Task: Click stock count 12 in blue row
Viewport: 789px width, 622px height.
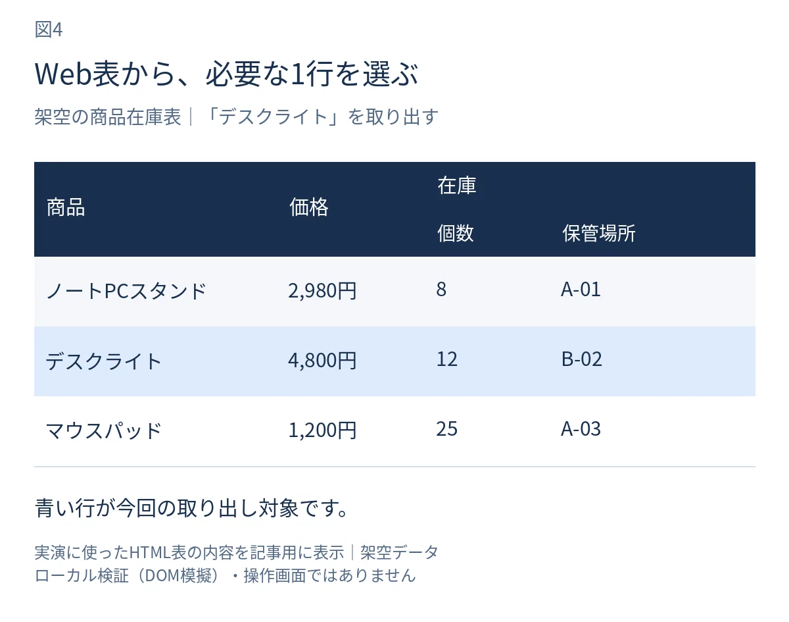Action: (447, 359)
